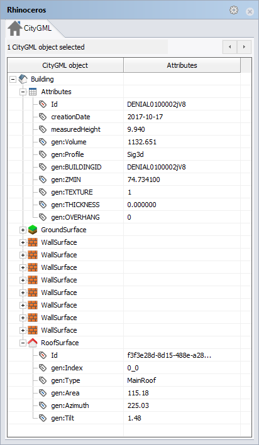Collapse the Building tree node
This screenshot has width=259, height=445.
coord(13,79)
